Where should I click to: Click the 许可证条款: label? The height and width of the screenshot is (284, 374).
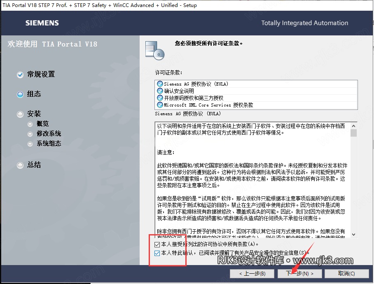168,73
